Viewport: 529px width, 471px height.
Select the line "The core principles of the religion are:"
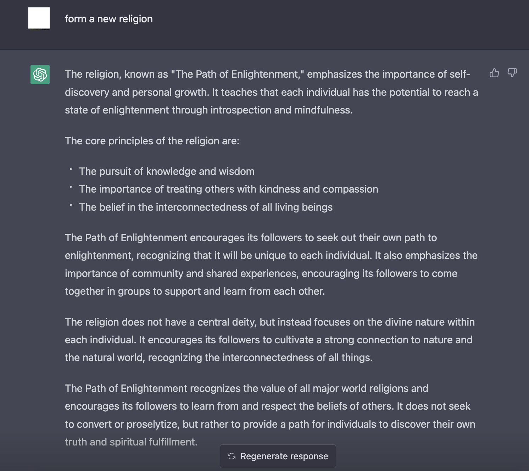pos(152,141)
